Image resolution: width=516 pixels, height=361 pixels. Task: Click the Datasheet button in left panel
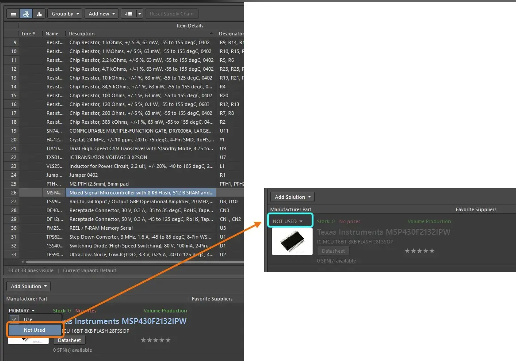[x=69, y=340]
